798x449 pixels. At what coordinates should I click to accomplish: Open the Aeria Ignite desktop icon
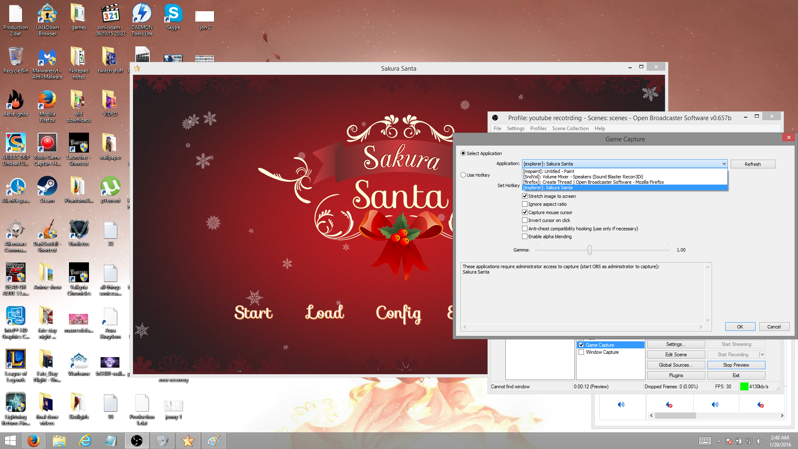pyautogui.click(x=16, y=103)
